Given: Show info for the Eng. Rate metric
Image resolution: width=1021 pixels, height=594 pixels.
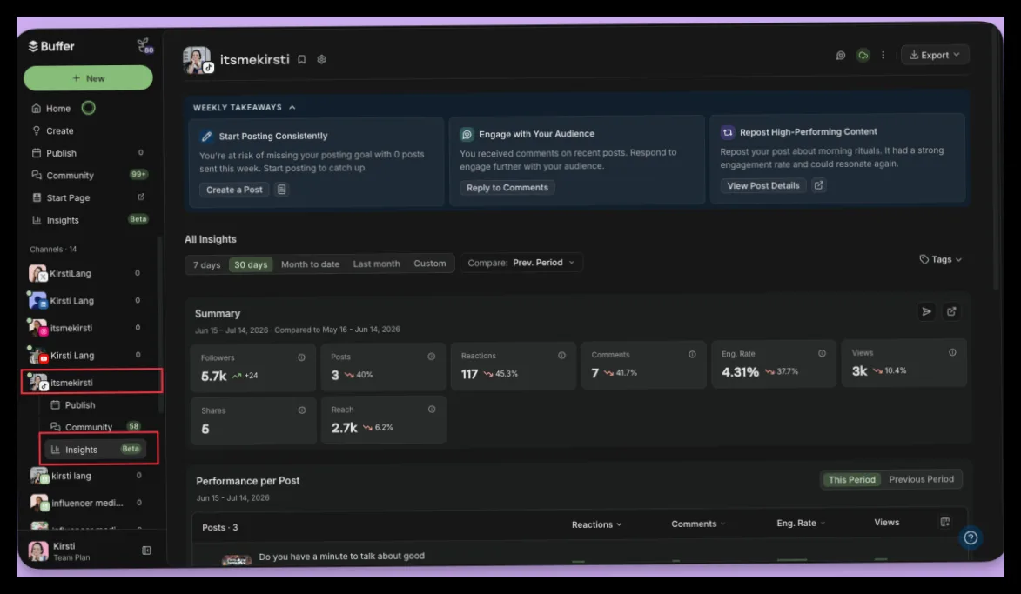Looking at the screenshot, I should 822,353.
